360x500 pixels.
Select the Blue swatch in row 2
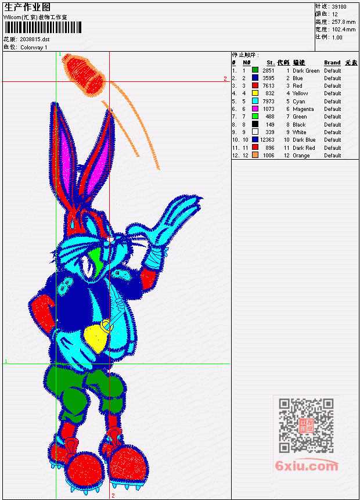[255, 78]
